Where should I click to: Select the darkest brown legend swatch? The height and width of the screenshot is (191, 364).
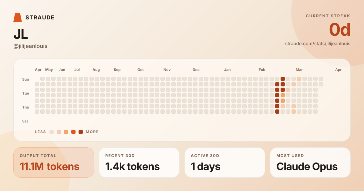tap(81, 132)
